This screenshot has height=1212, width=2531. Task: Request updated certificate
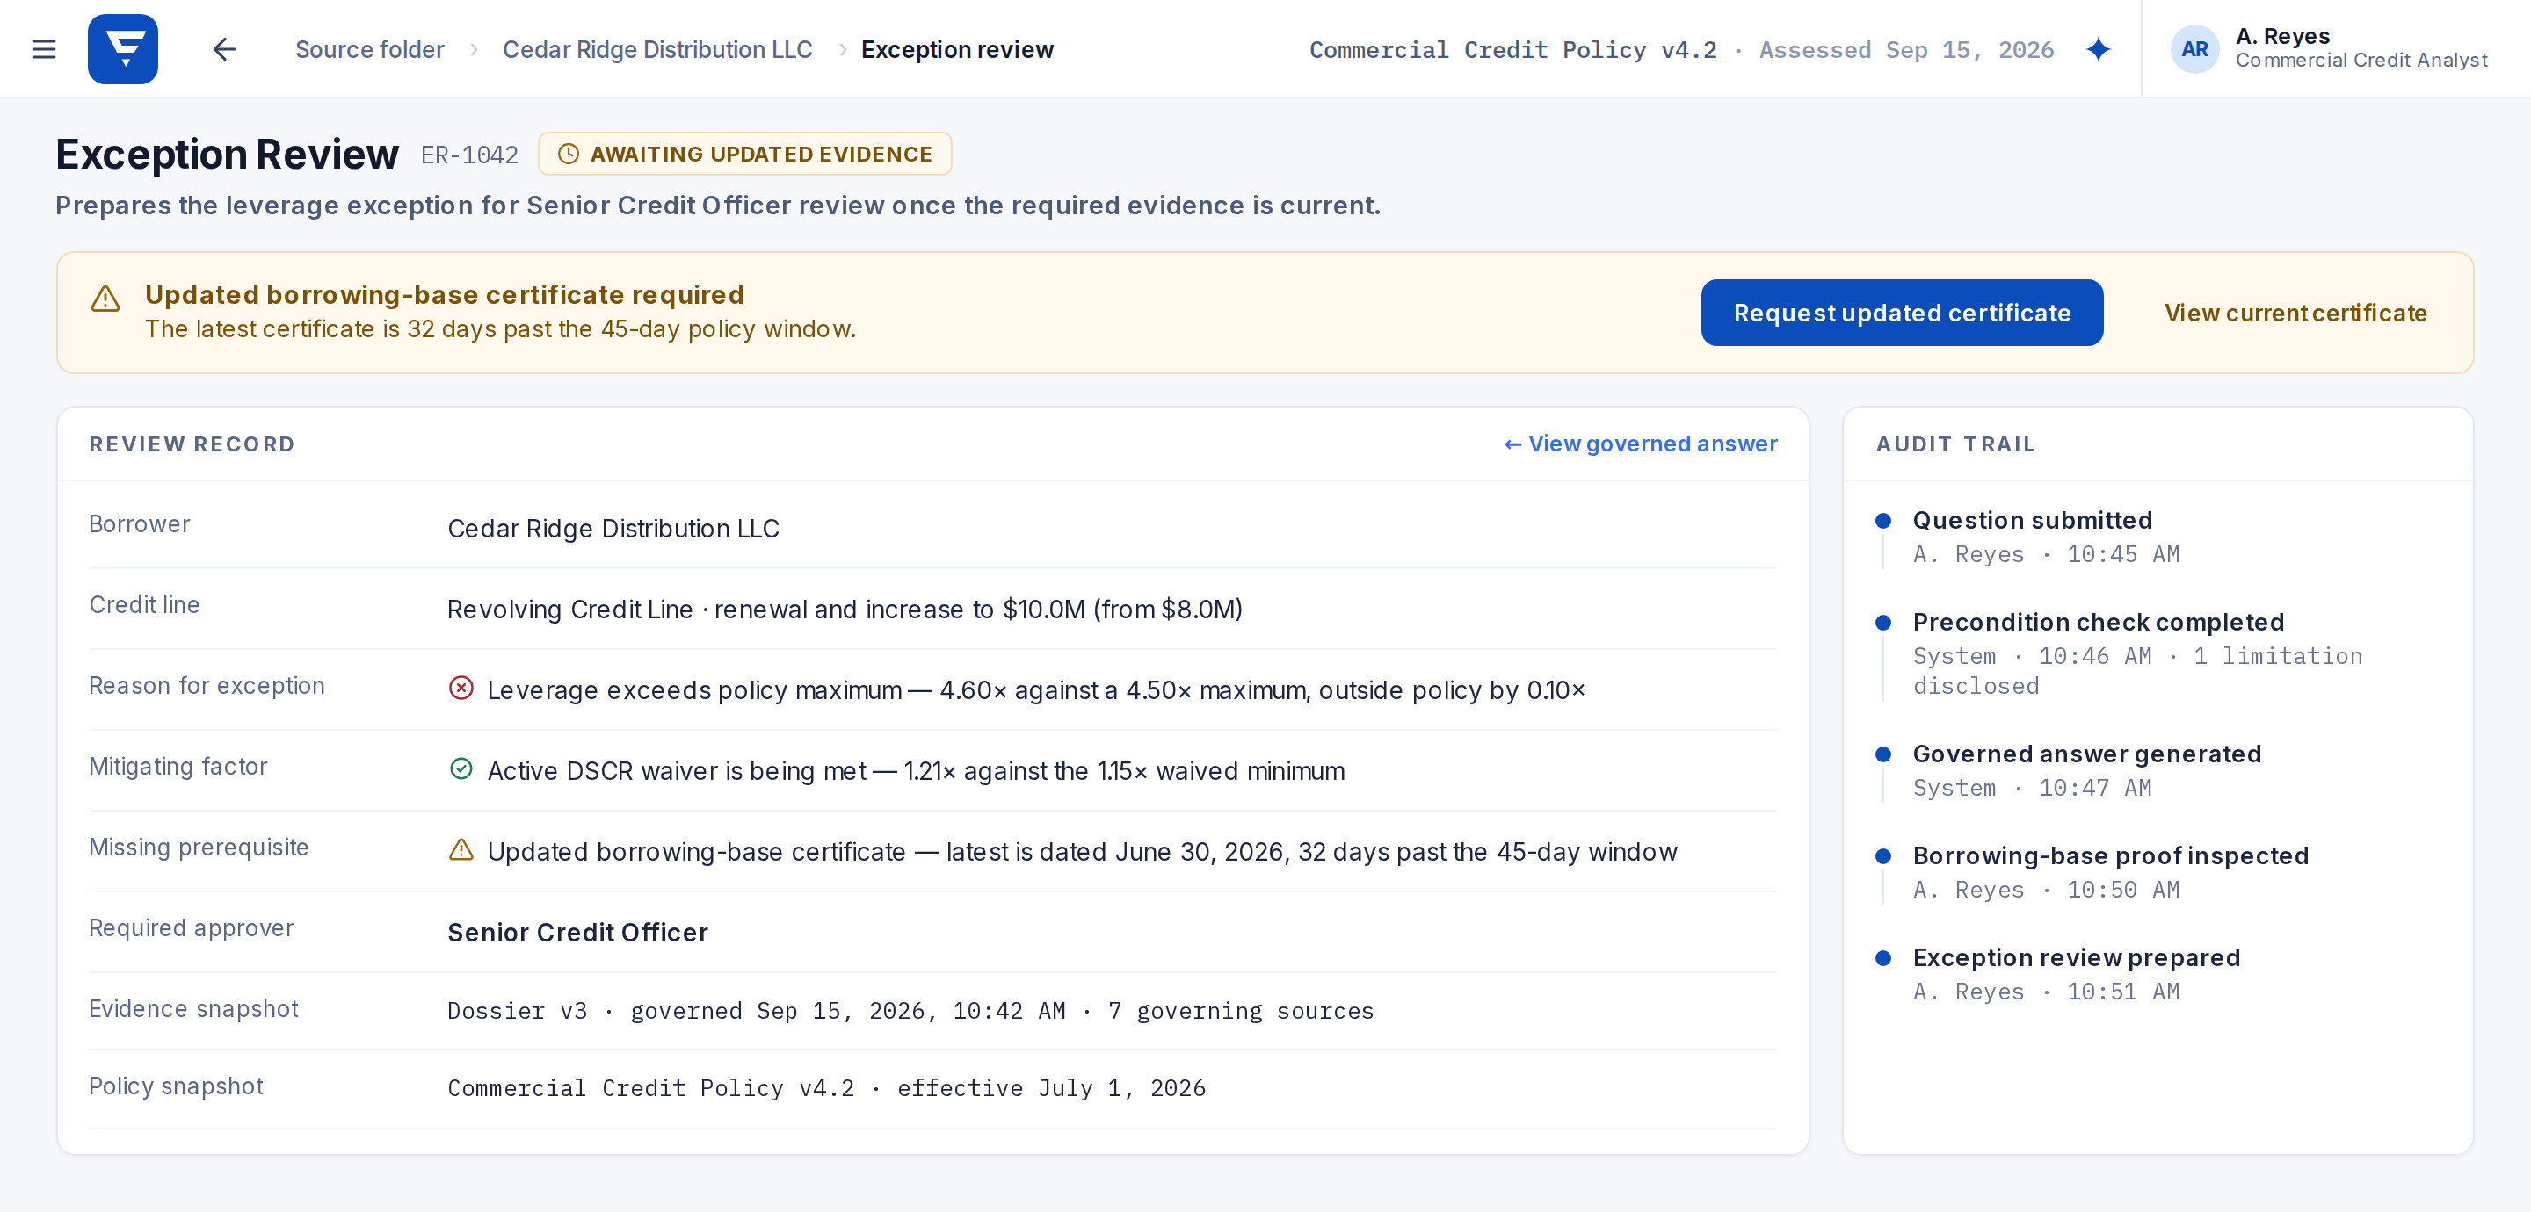[x=1901, y=313]
